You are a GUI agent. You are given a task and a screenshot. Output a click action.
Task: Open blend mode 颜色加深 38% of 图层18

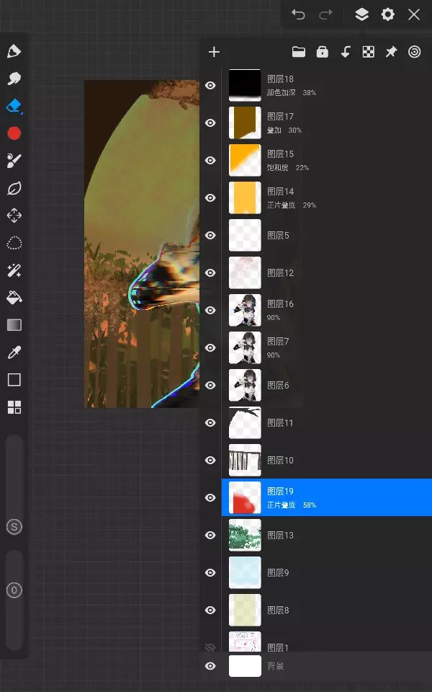pos(292,93)
